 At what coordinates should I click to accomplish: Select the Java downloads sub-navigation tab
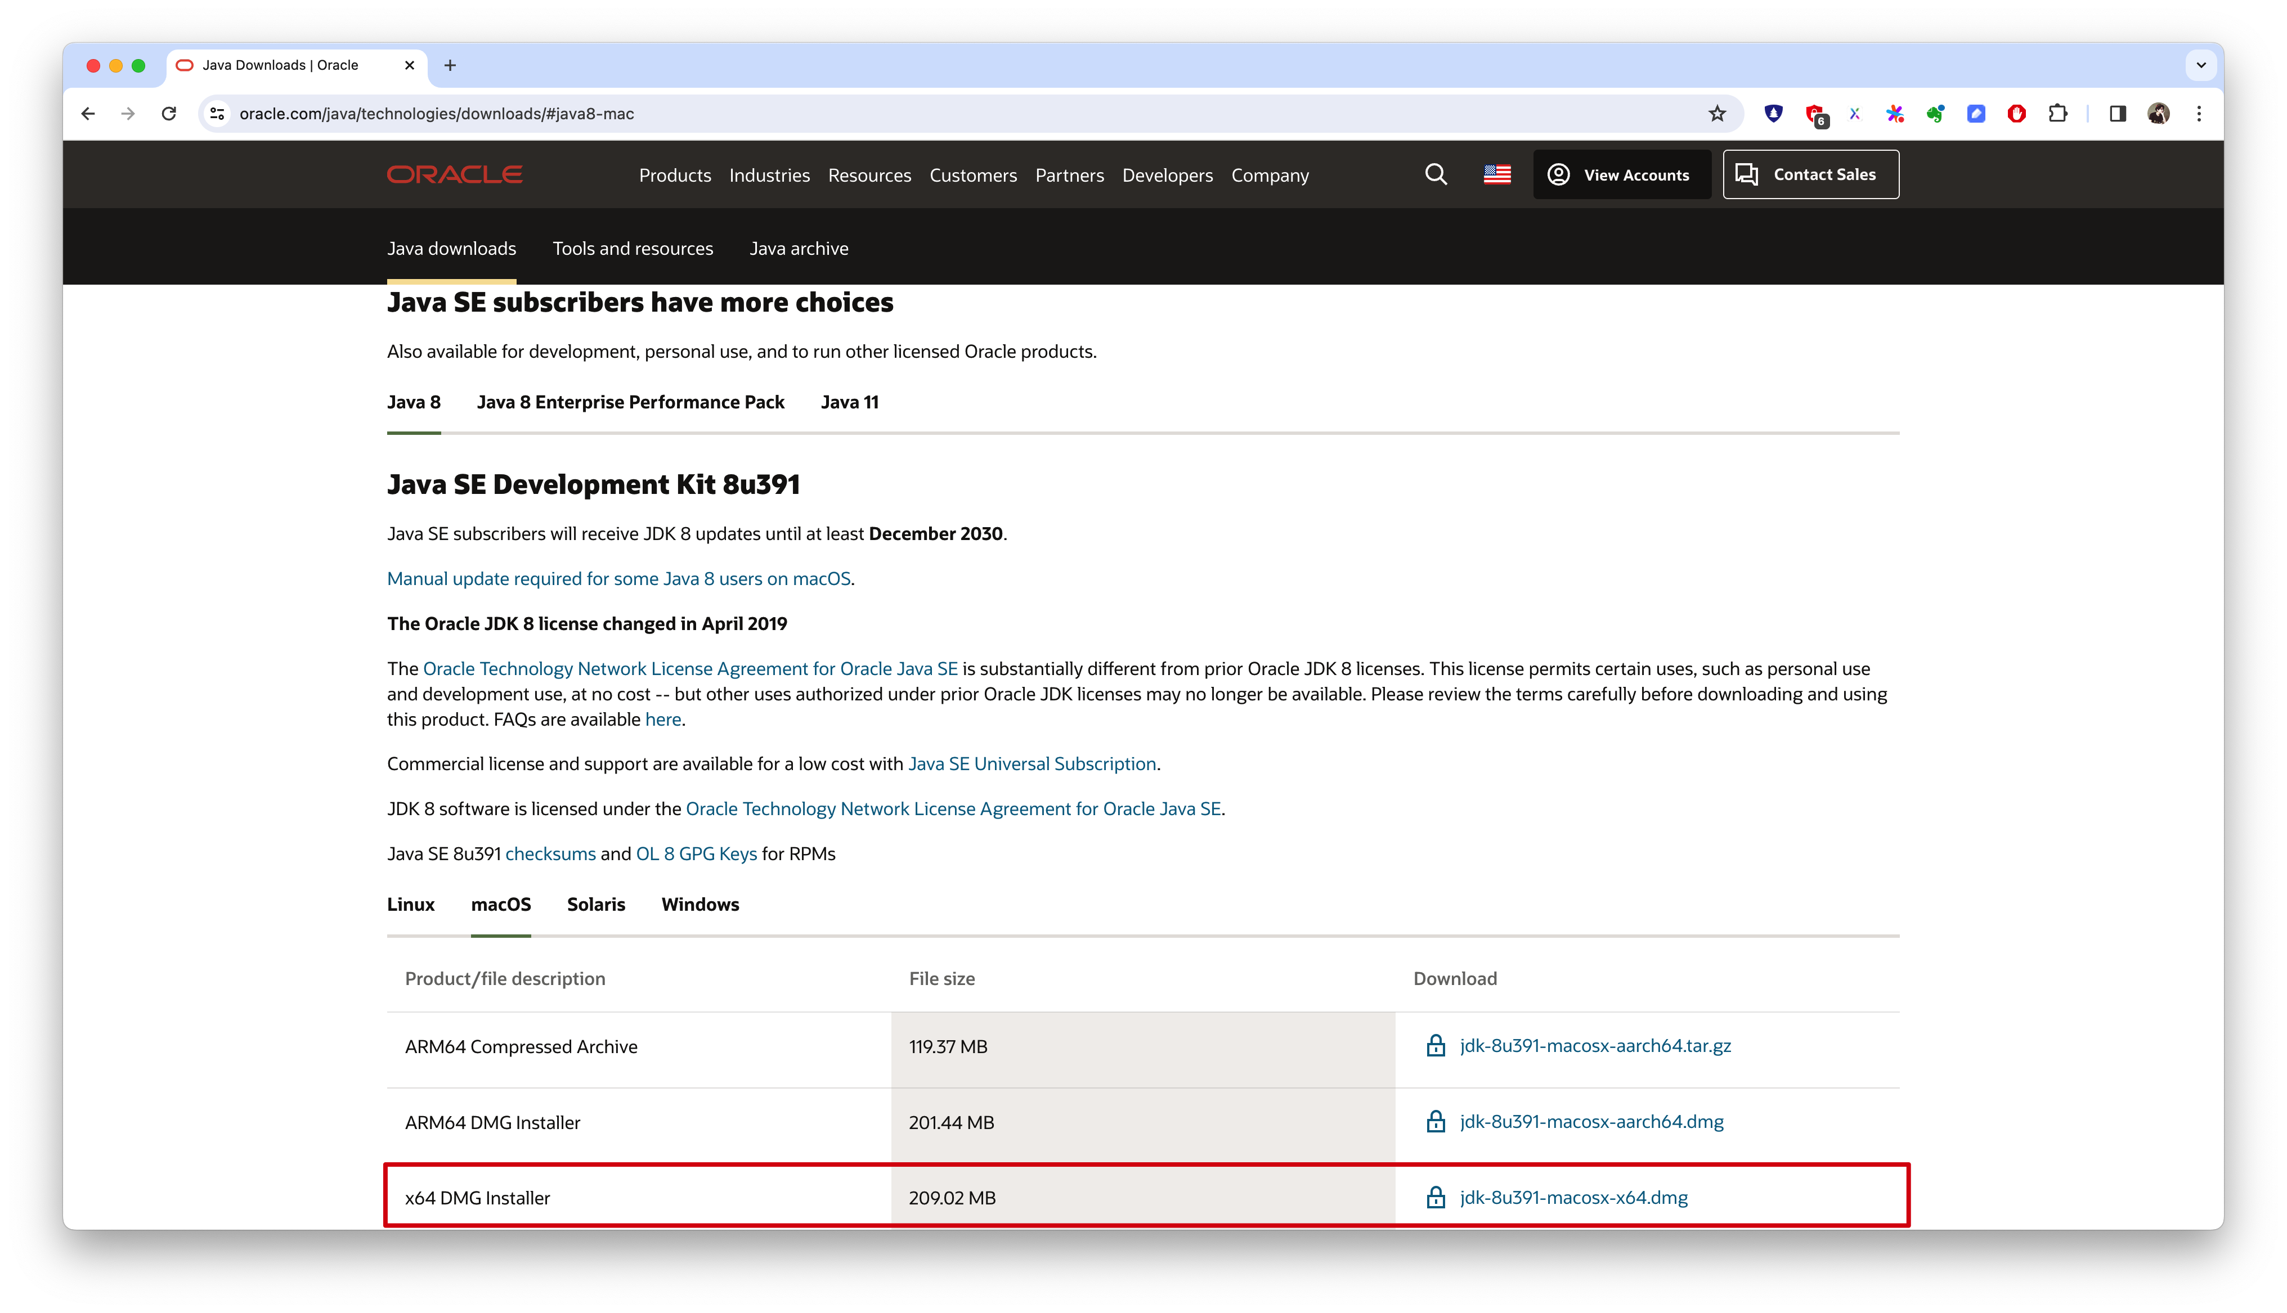pos(451,248)
